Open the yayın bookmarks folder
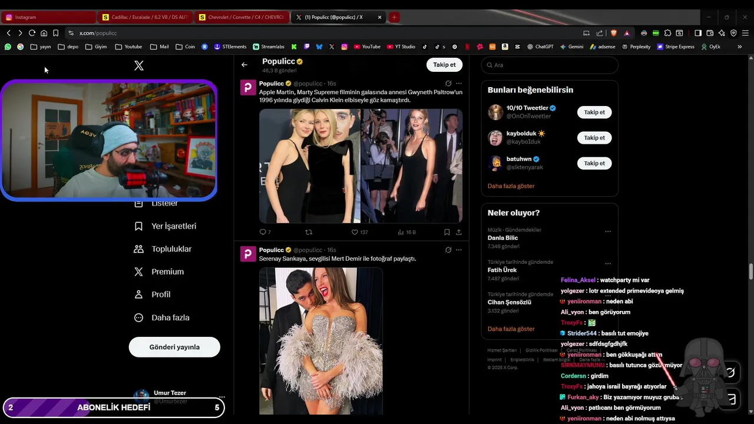Screen dimensions: 754x424 (x=41, y=47)
